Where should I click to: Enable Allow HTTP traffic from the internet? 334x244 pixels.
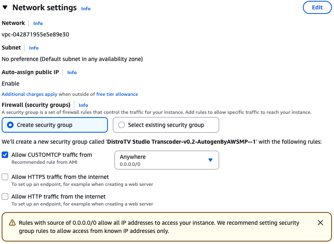pos(5,197)
